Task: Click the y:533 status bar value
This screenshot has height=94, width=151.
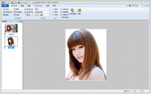Action: click(x=142, y=91)
